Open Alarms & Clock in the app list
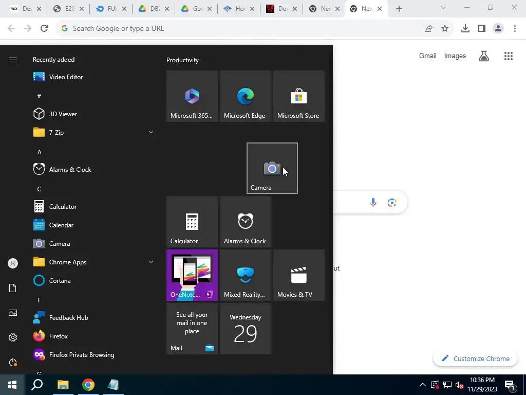 click(94, 170)
